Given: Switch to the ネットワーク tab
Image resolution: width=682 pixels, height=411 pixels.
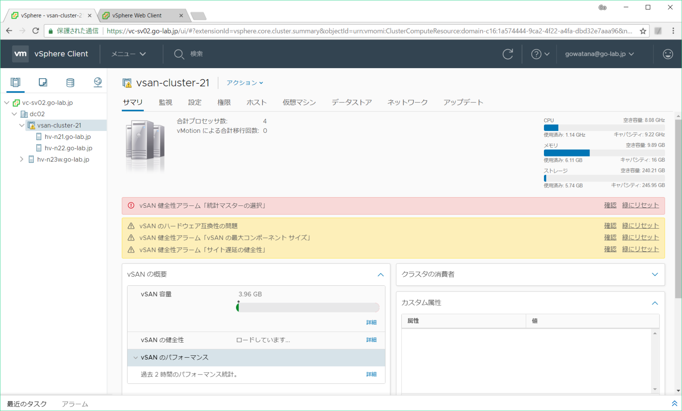Looking at the screenshot, I should 407,102.
